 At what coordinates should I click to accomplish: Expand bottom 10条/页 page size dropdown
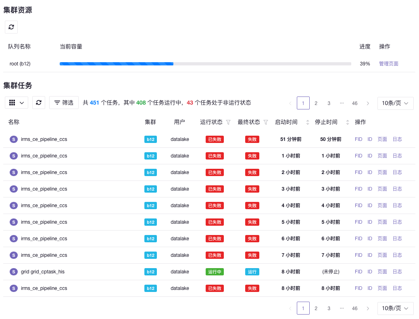(395, 309)
